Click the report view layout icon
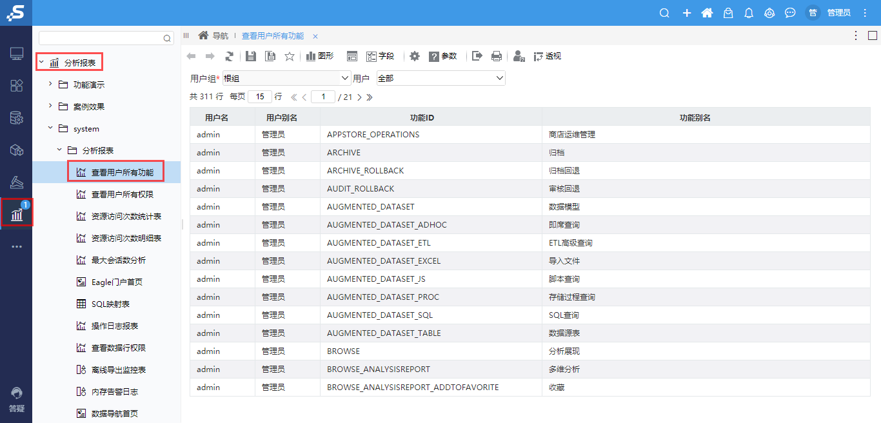 pyautogui.click(x=351, y=56)
